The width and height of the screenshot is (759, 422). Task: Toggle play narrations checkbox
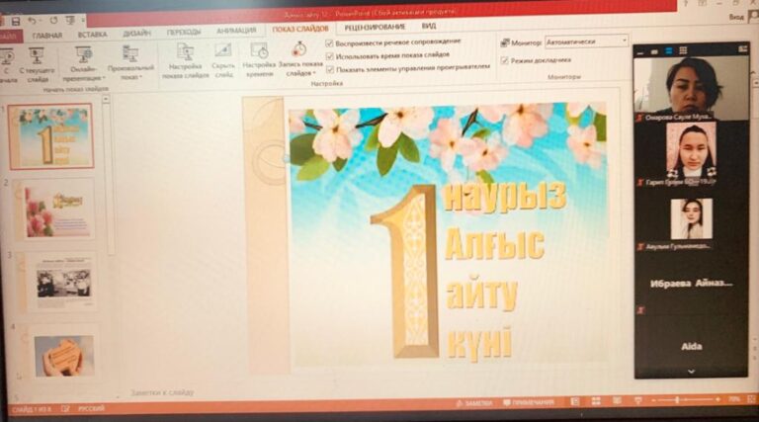[330, 42]
